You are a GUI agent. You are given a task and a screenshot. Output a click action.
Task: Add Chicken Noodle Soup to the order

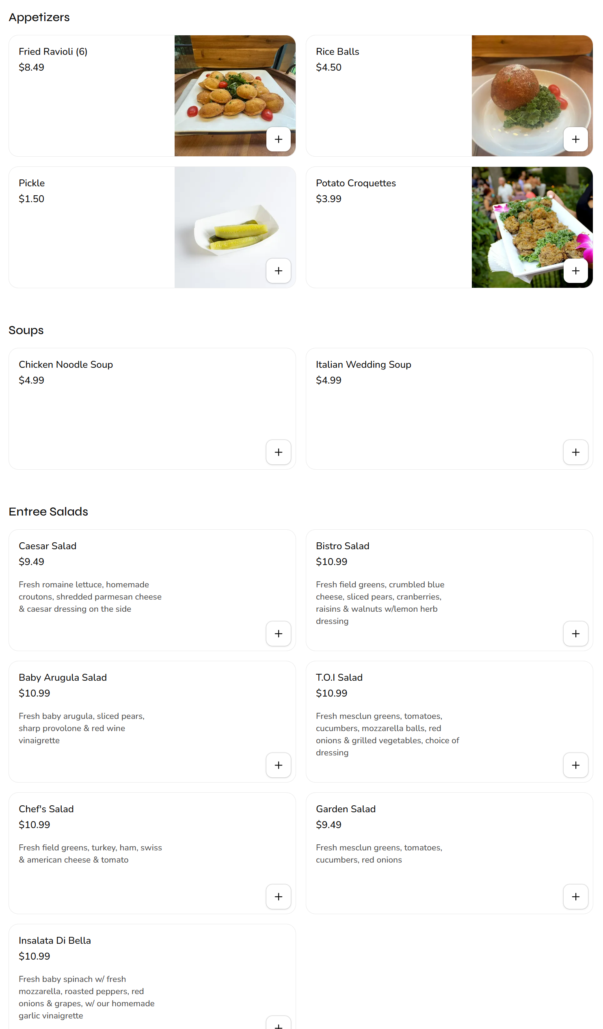[x=278, y=452]
